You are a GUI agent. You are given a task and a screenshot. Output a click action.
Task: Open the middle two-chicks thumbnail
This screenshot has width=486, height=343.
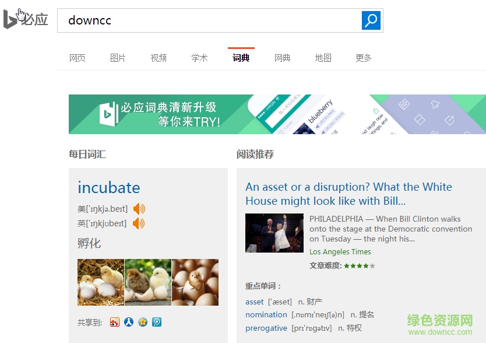[x=148, y=282]
